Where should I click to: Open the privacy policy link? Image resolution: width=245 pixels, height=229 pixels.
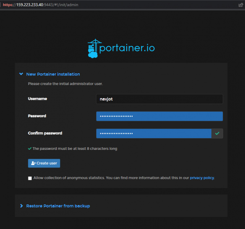click(x=202, y=178)
